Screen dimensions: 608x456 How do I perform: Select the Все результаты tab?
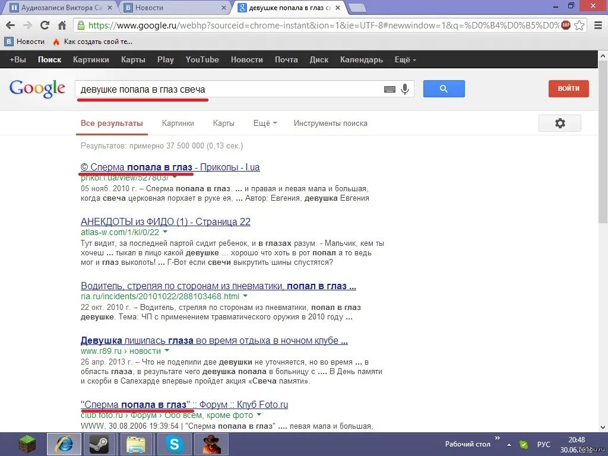click(112, 123)
